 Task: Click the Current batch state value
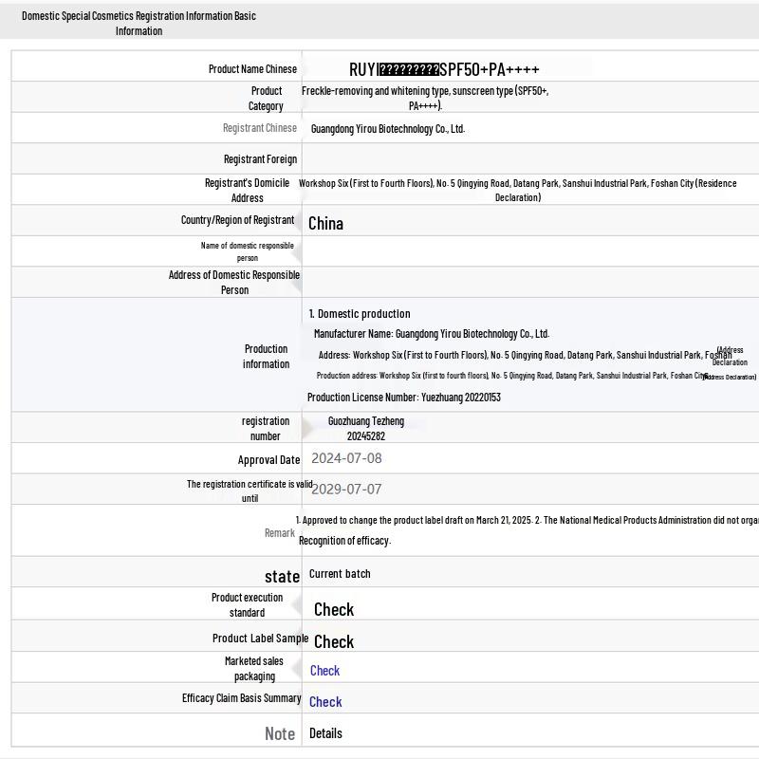tap(340, 574)
